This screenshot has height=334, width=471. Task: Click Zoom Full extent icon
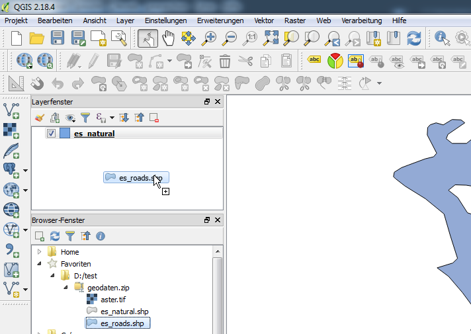point(271,38)
